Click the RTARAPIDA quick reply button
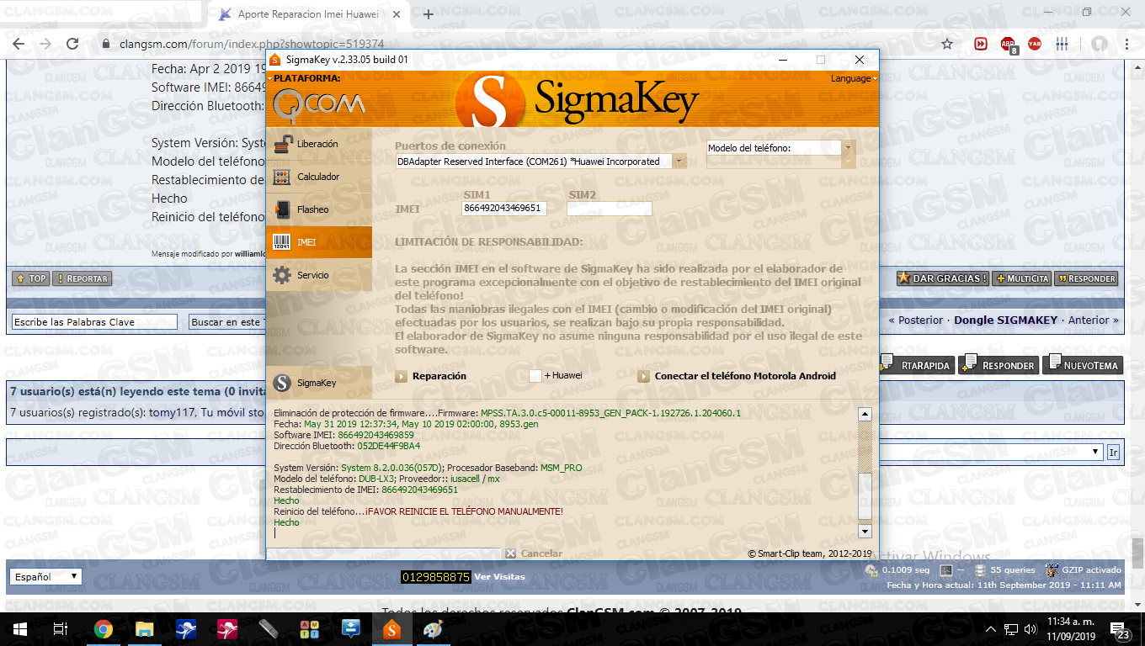 tap(918, 364)
